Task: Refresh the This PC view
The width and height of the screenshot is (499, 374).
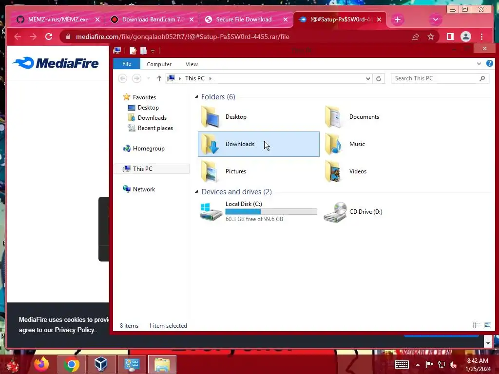Action: coord(379,78)
